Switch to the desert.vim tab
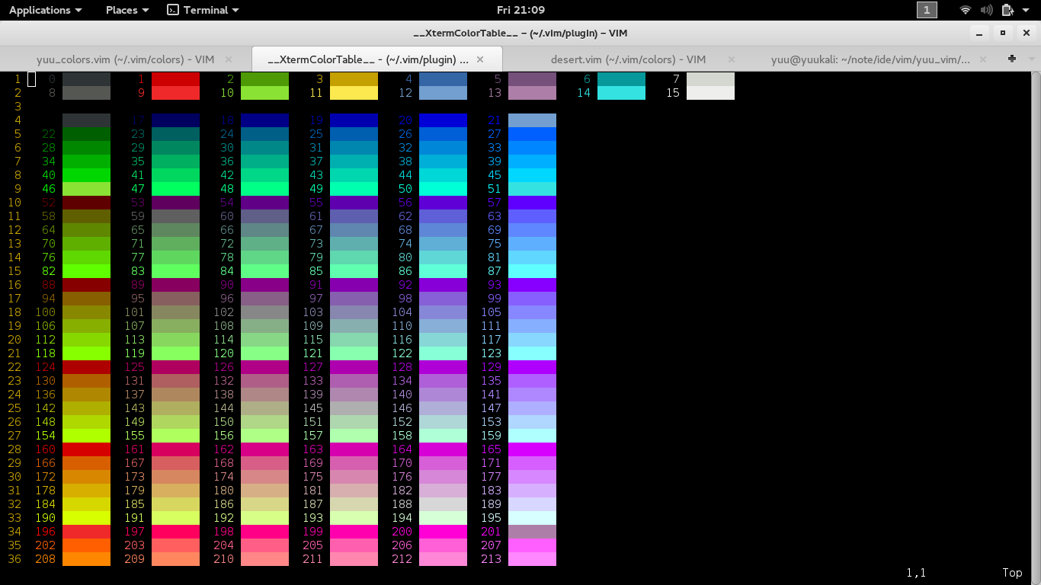 click(628, 59)
